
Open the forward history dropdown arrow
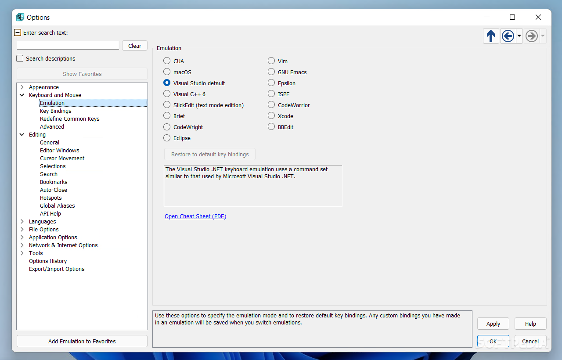coord(543,36)
